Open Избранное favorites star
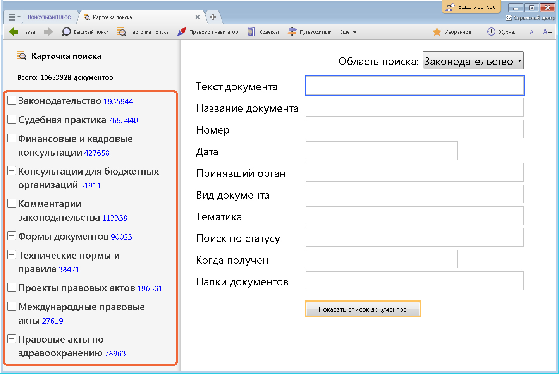 pos(452,32)
